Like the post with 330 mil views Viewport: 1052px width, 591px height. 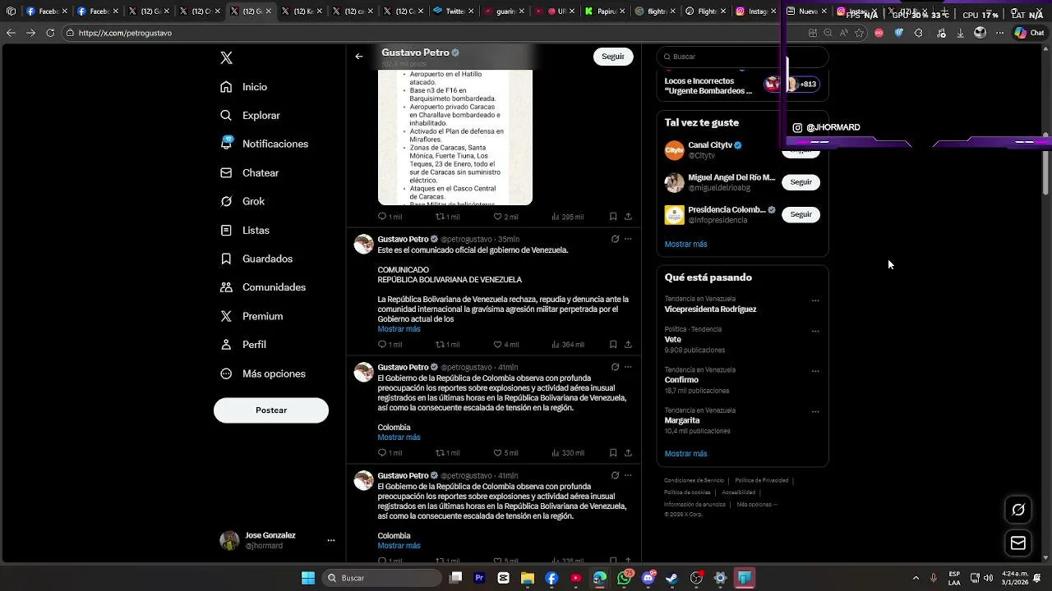505,453
